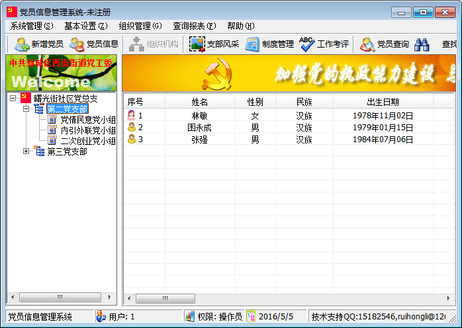Open the 查询报表 menu
Viewport: 462px width, 328px height.
pyautogui.click(x=194, y=26)
